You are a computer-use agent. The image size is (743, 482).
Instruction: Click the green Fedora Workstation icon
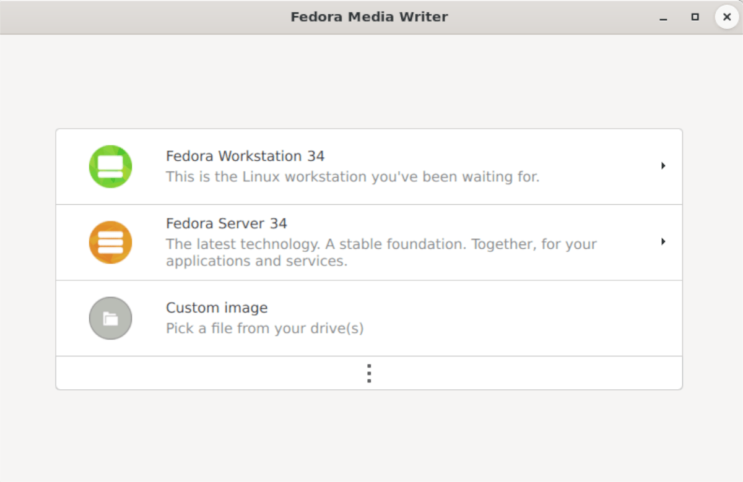[x=110, y=166]
